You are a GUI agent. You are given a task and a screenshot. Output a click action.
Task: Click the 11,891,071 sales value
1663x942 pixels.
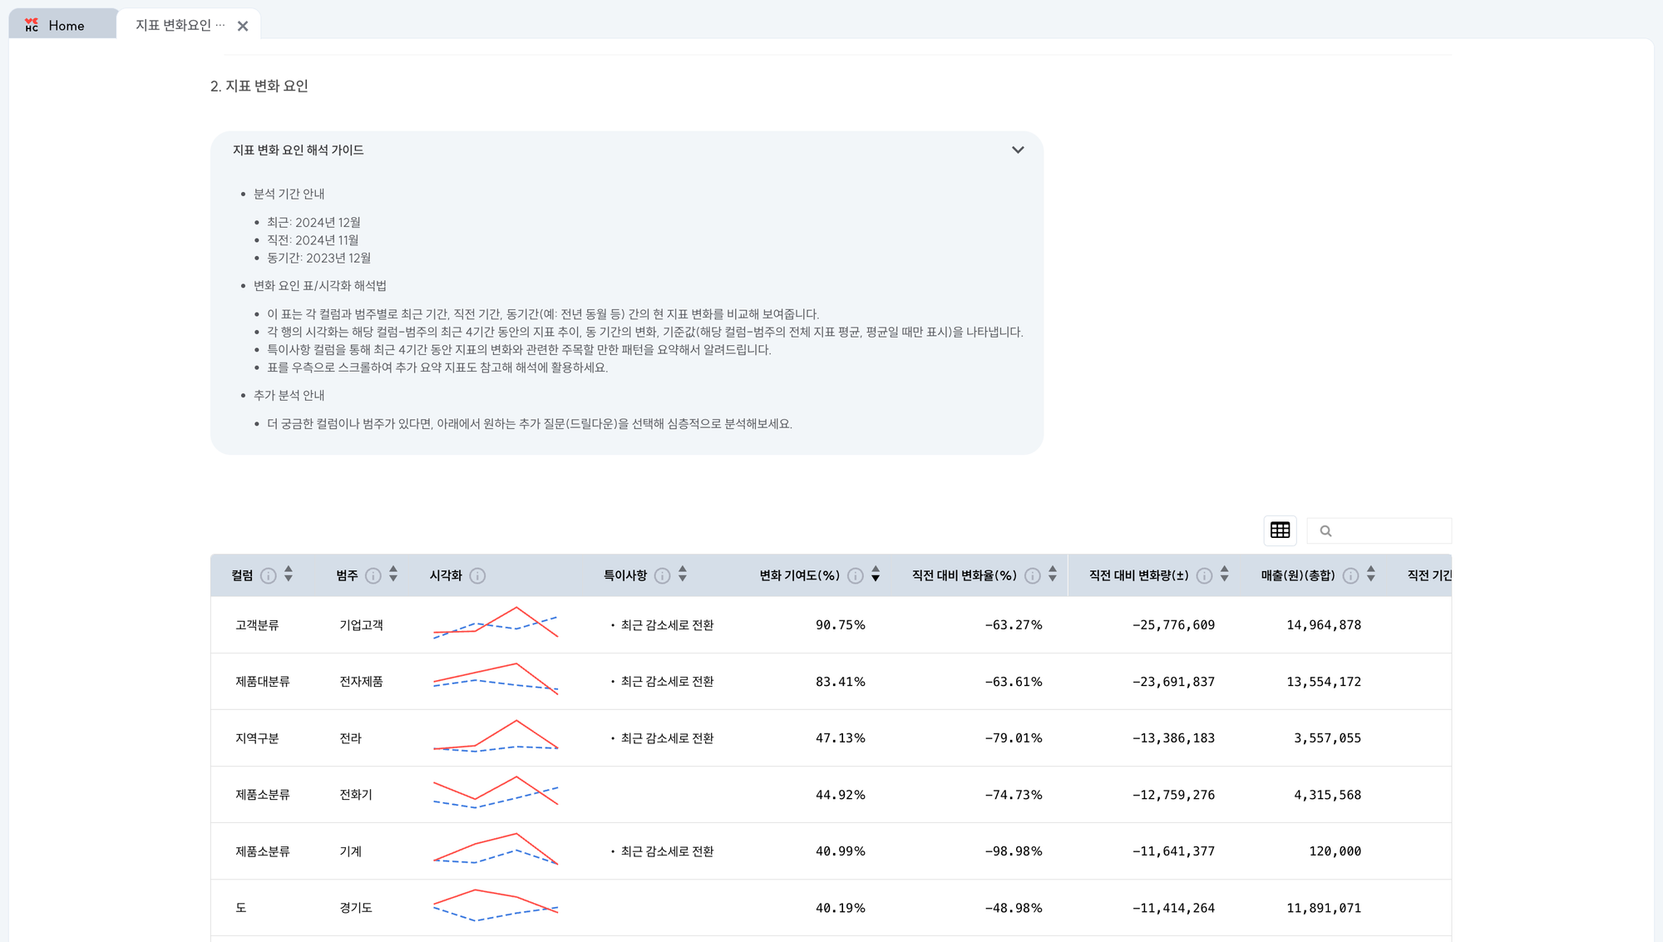click(1324, 908)
